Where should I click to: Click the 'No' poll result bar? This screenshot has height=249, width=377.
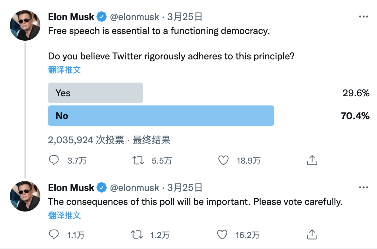161,116
